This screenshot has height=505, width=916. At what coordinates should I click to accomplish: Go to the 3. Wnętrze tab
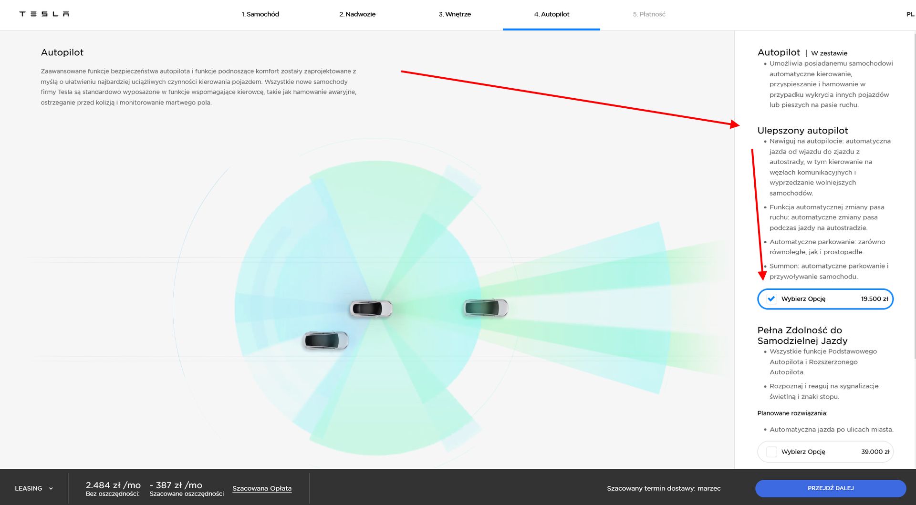pyautogui.click(x=455, y=14)
